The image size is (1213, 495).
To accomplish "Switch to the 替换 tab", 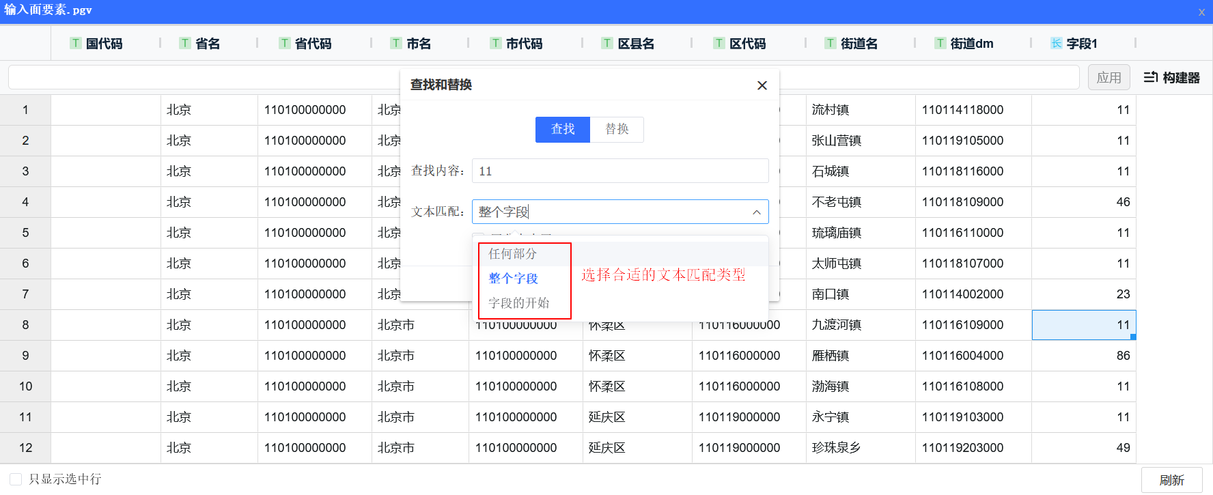I will [617, 129].
